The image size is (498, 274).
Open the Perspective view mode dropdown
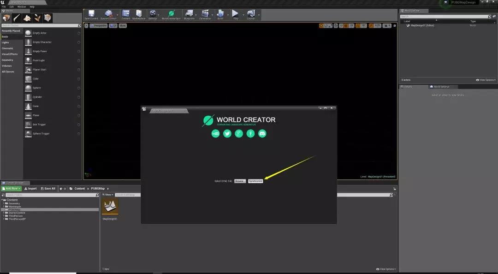(x=99, y=26)
